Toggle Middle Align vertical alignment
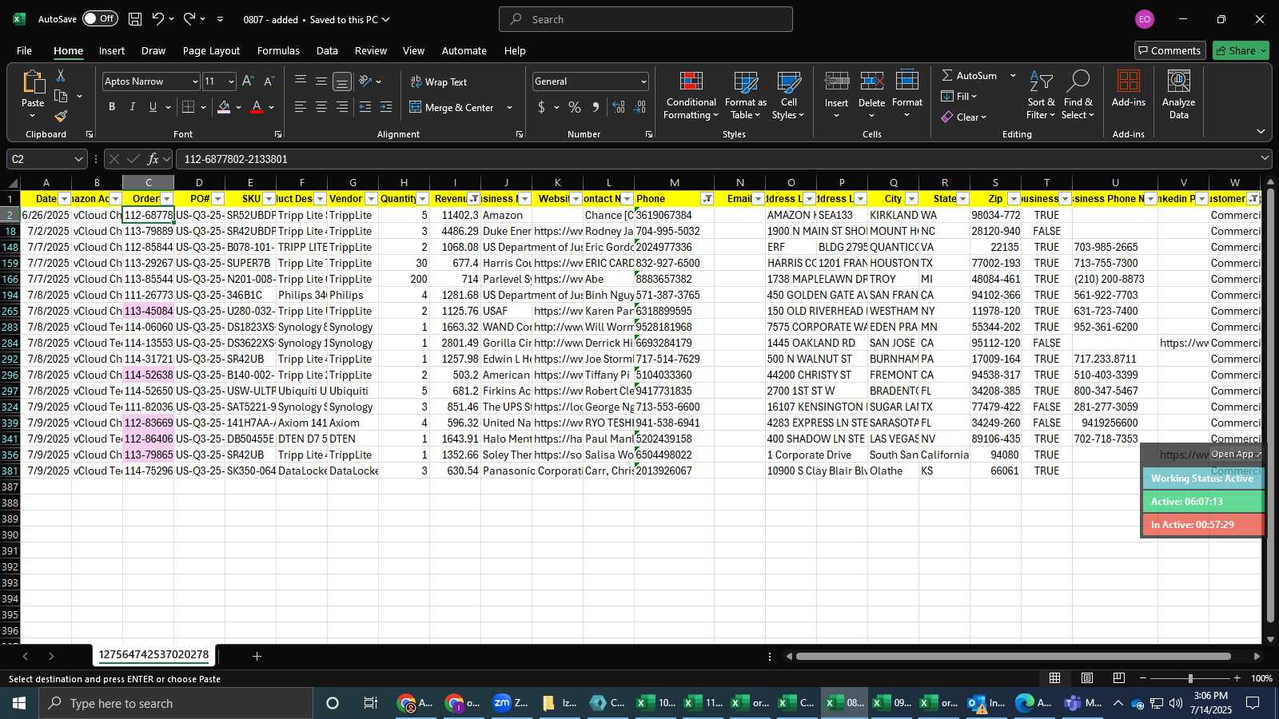Viewport: 1279px width, 719px height. pos(321,81)
